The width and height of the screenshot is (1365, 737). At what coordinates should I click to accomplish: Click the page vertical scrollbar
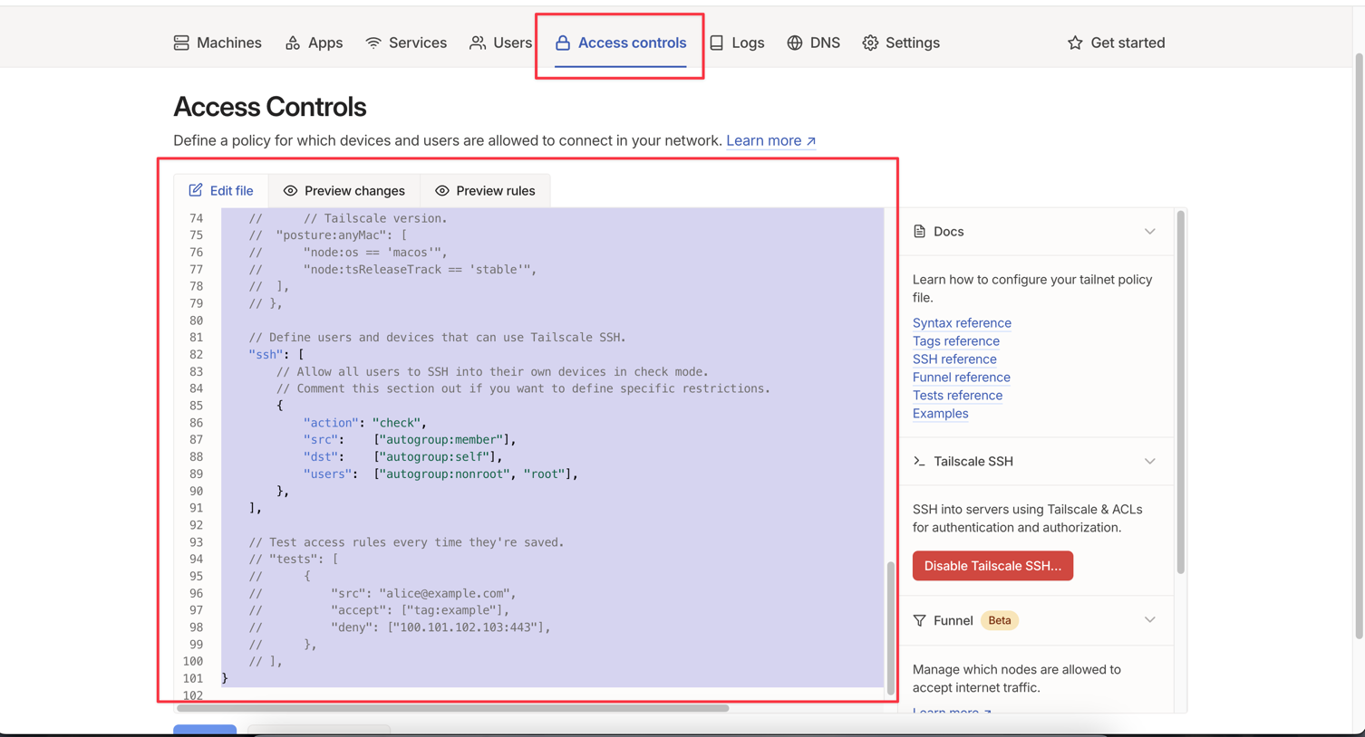pyautogui.click(x=1359, y=344)
